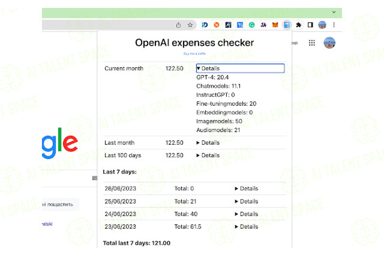Click 'Total last 7 days: 121.00'
Image resolution: width=384 pixels, height=256 pixels.
pyautogui.click(x=137, y=243)
